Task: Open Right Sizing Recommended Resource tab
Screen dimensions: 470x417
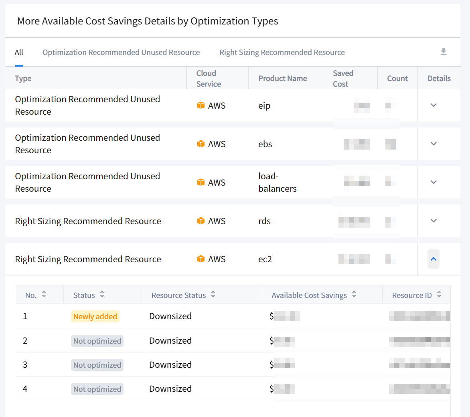Action: (282, 53)
